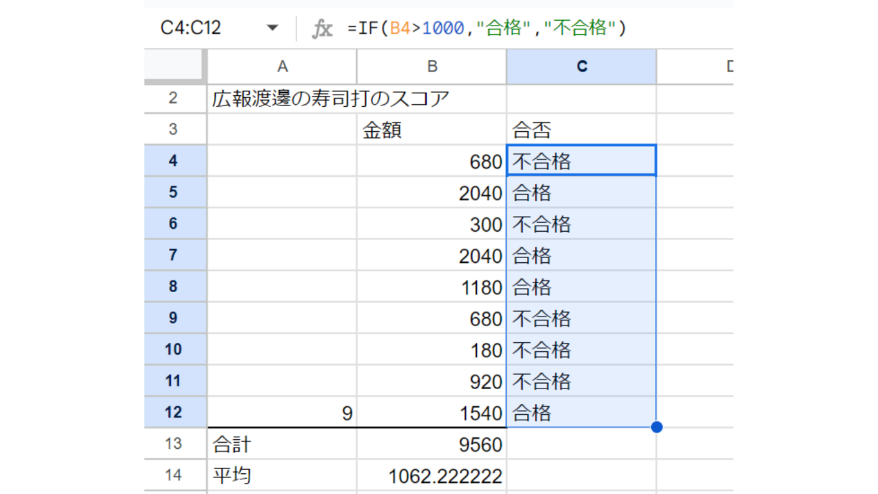
Task: Select the 680 cell in row 4
Action: tap(432, 160)
